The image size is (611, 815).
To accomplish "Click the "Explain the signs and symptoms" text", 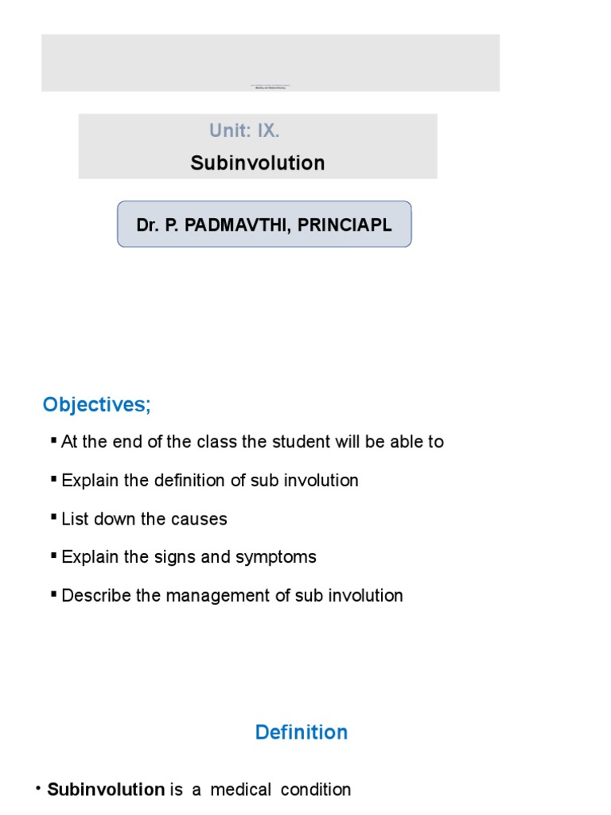I will 189,557.
